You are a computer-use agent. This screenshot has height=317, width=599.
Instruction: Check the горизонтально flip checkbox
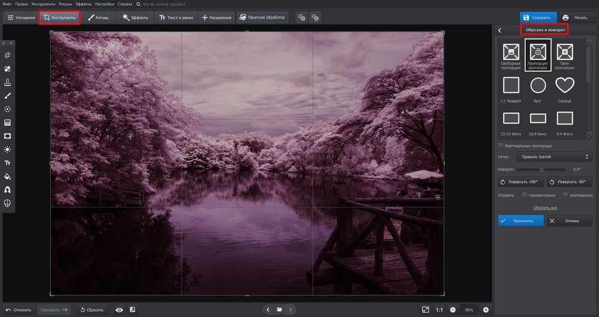pos(525,195)
